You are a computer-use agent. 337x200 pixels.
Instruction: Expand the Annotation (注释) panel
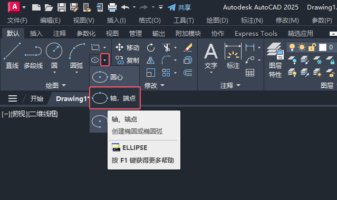[230, 85]
